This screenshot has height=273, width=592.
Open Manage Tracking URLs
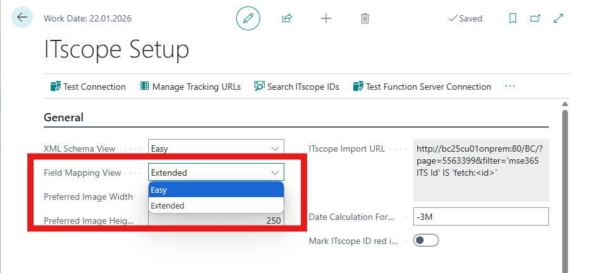pos(190,87)
